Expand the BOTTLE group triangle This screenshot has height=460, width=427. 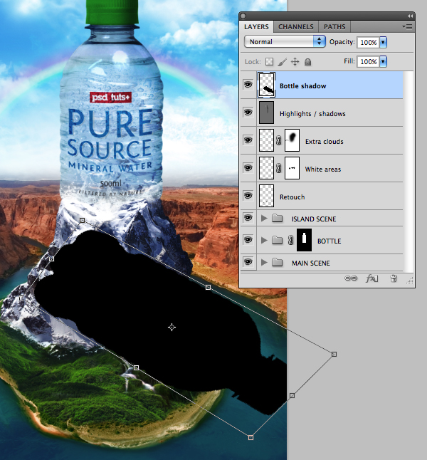click(x=264, y=240)
